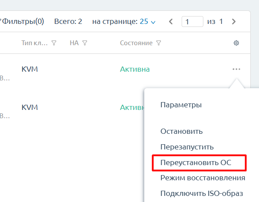
Task: Open the Фильтры(0) filter panel
Action: pos(22,21)
